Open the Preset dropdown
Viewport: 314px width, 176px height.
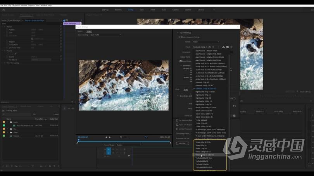click(206, 47)
